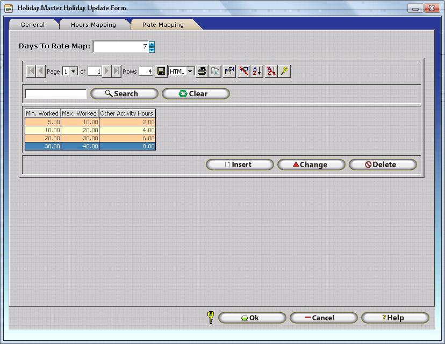
Task: Click the Insert button
Action: pyautogui.click(x=240, y=164)
